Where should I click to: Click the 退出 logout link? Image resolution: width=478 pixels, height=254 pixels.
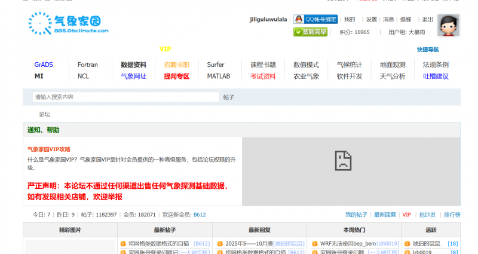[427, 19]
